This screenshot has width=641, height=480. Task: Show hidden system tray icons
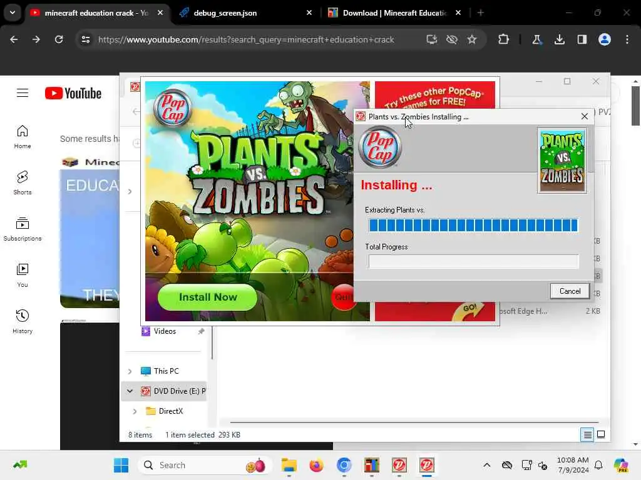486,465
